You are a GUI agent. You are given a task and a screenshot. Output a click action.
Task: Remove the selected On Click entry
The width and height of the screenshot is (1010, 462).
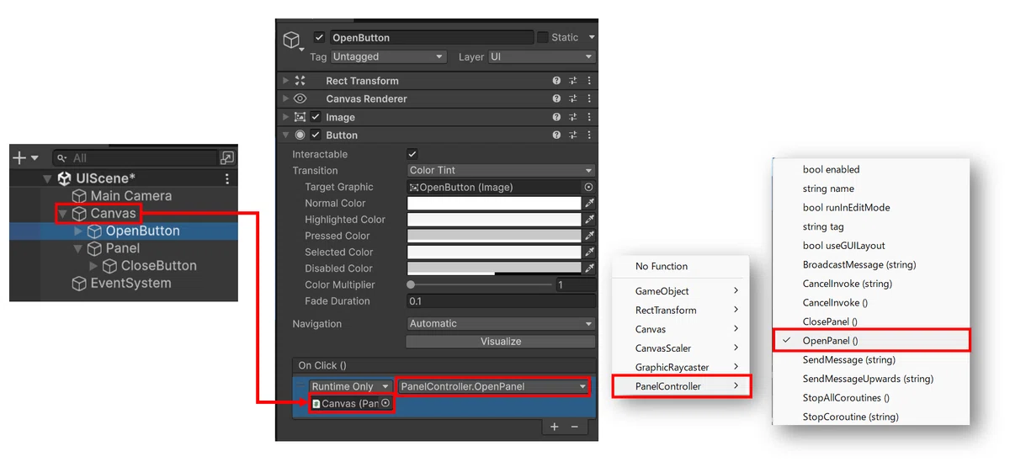point(575,427)
